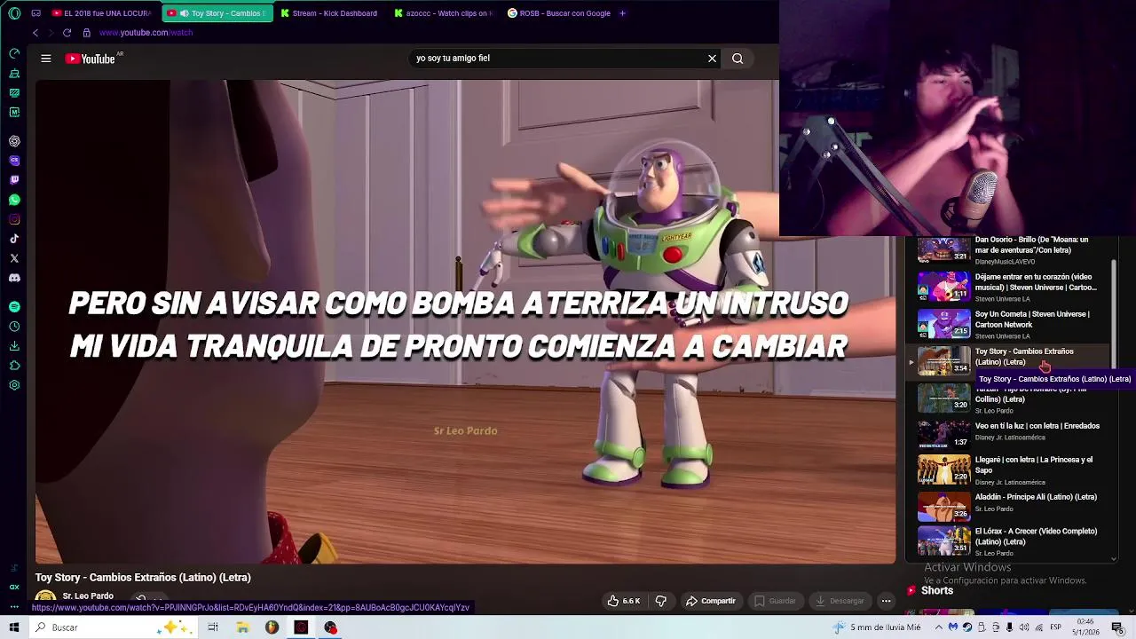Open more actions three-dot menu under video
This screenshot has height=639, width=1136.
click(x=886, y=601)
